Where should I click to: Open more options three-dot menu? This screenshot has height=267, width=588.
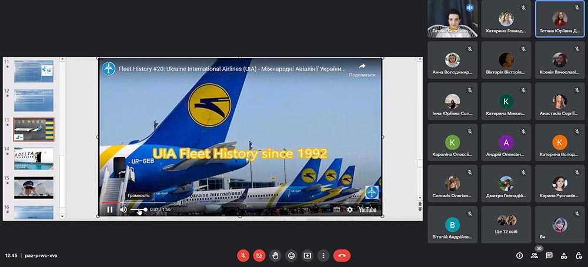[x=323, y=256]
